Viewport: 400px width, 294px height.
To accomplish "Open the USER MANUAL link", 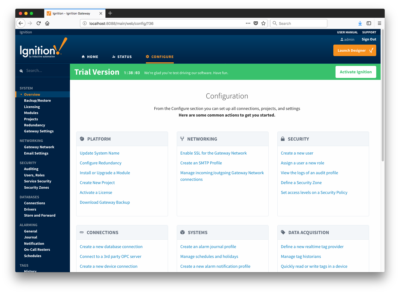I will [x=347, y=32].
